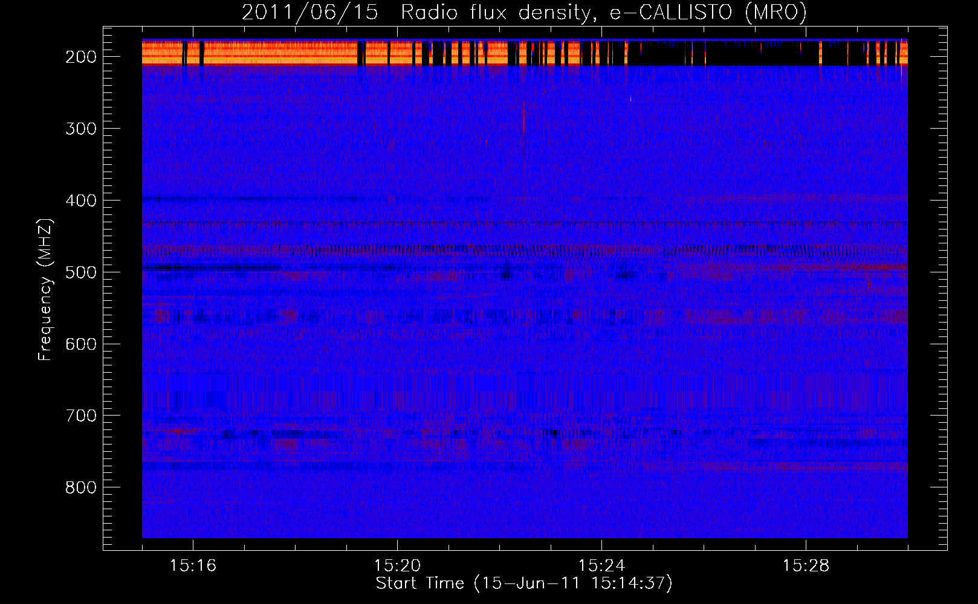
Task: Select the 700 frequency axis label
Action: point(81,416)
